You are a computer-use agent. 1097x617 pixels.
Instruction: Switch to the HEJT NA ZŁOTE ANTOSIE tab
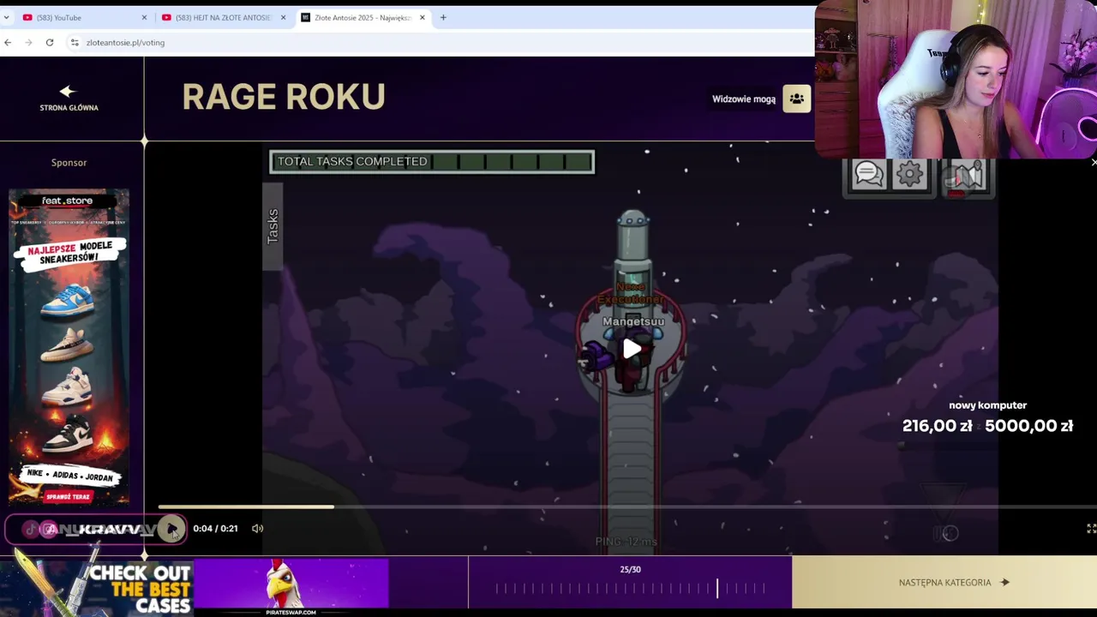[x=223, y=17]
